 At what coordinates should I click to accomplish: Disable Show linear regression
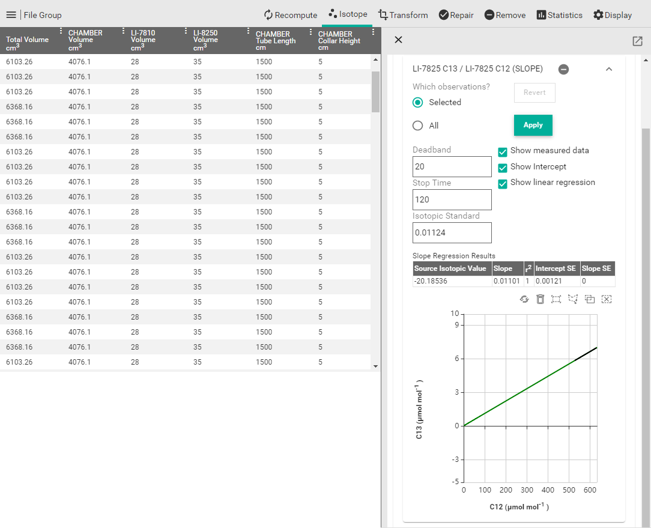click(503, 183)
